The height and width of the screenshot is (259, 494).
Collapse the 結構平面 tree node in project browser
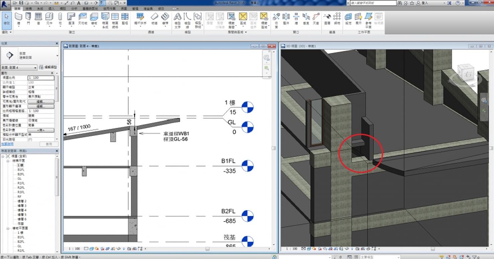click(8, 161)
